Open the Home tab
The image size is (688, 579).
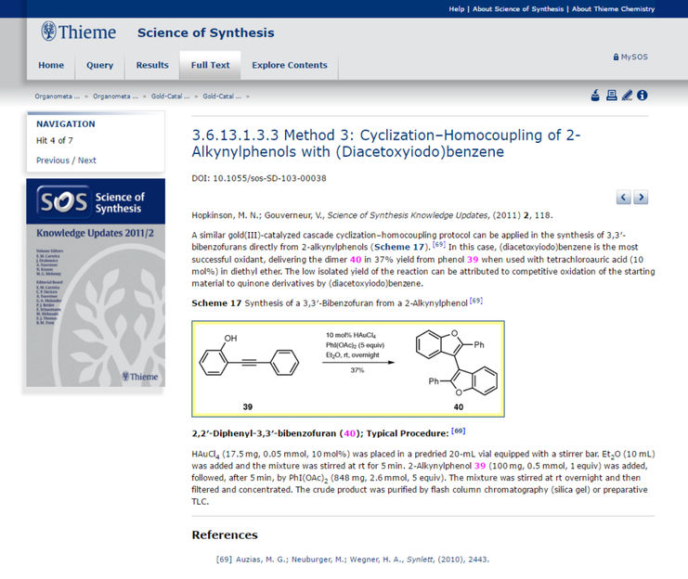[51, 65]
